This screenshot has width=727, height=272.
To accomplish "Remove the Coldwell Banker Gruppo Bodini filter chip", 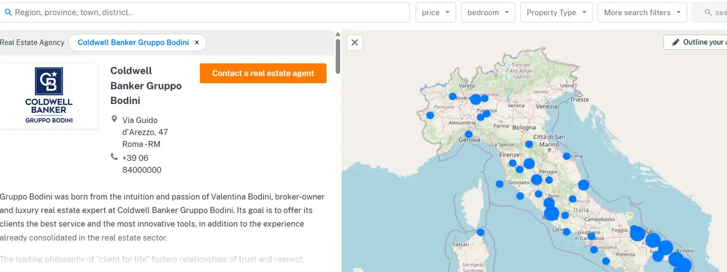I will click(197, 42).
